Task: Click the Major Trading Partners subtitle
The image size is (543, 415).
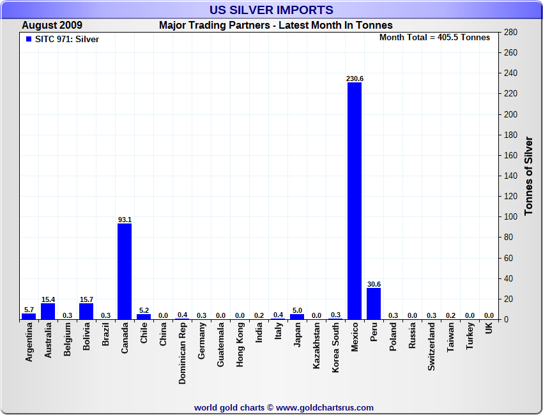Action: point(276,26)
